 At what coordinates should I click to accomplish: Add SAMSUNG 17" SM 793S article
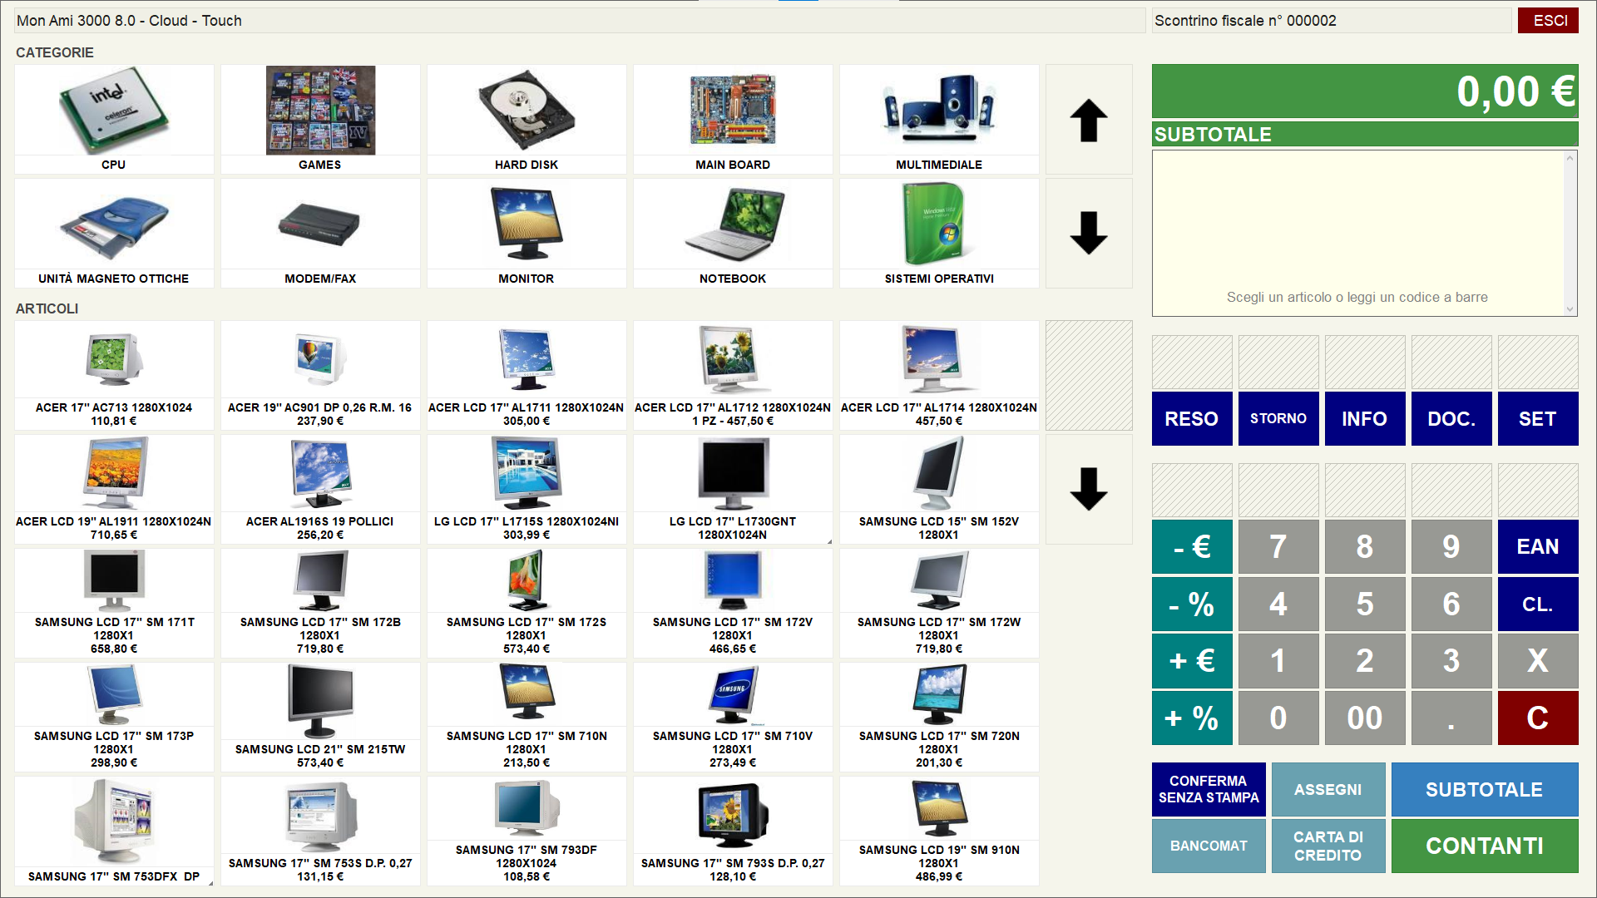[x=733, y=831]
